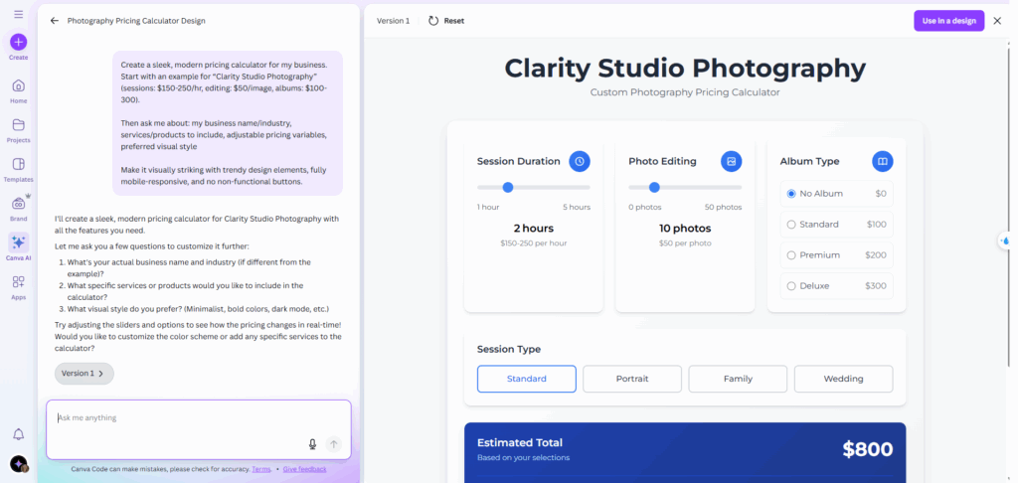Click the Session Type heading
The image size is (1018, 483).
(x=509, y=349)
